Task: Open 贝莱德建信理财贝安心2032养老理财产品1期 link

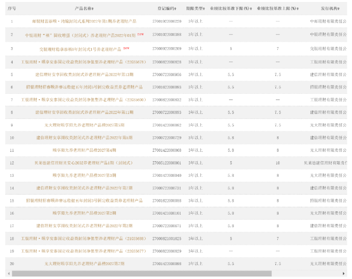Action: (x=83, y=163)
